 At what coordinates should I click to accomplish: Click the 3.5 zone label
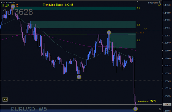pos(138,25)
